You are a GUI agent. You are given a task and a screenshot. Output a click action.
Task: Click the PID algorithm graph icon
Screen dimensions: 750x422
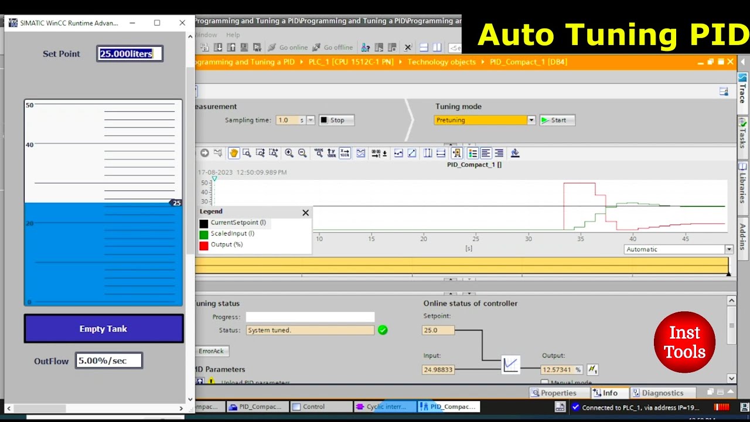click(510, 365)
